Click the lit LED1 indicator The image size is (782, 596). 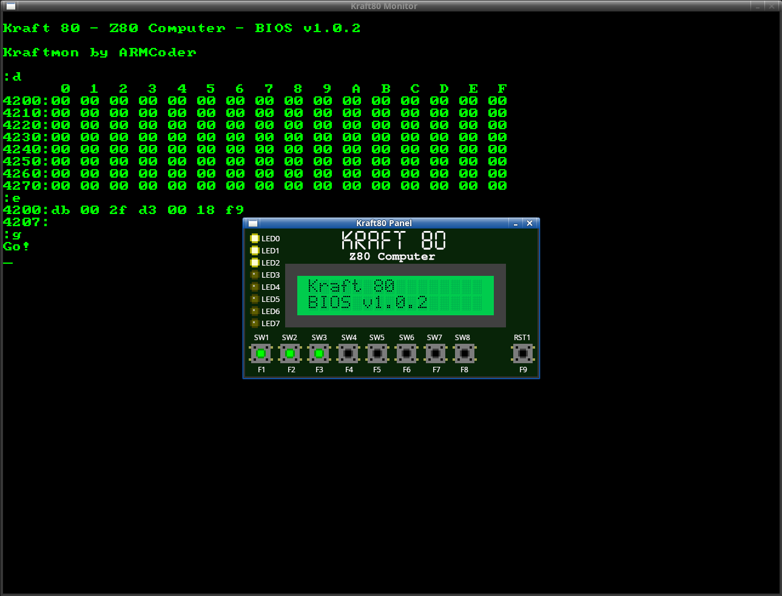coord(255,250)
